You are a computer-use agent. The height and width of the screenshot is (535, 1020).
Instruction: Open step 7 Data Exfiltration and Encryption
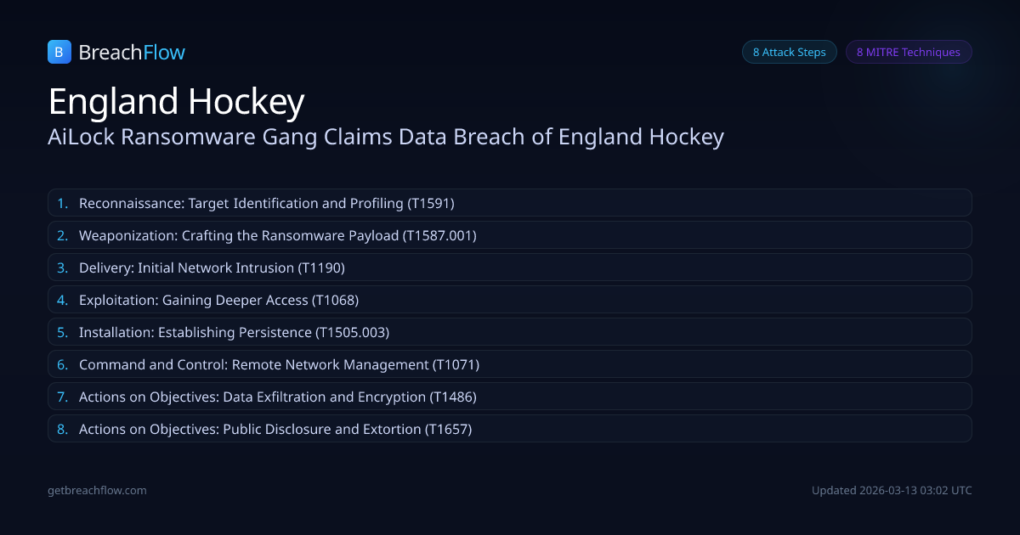277,397
